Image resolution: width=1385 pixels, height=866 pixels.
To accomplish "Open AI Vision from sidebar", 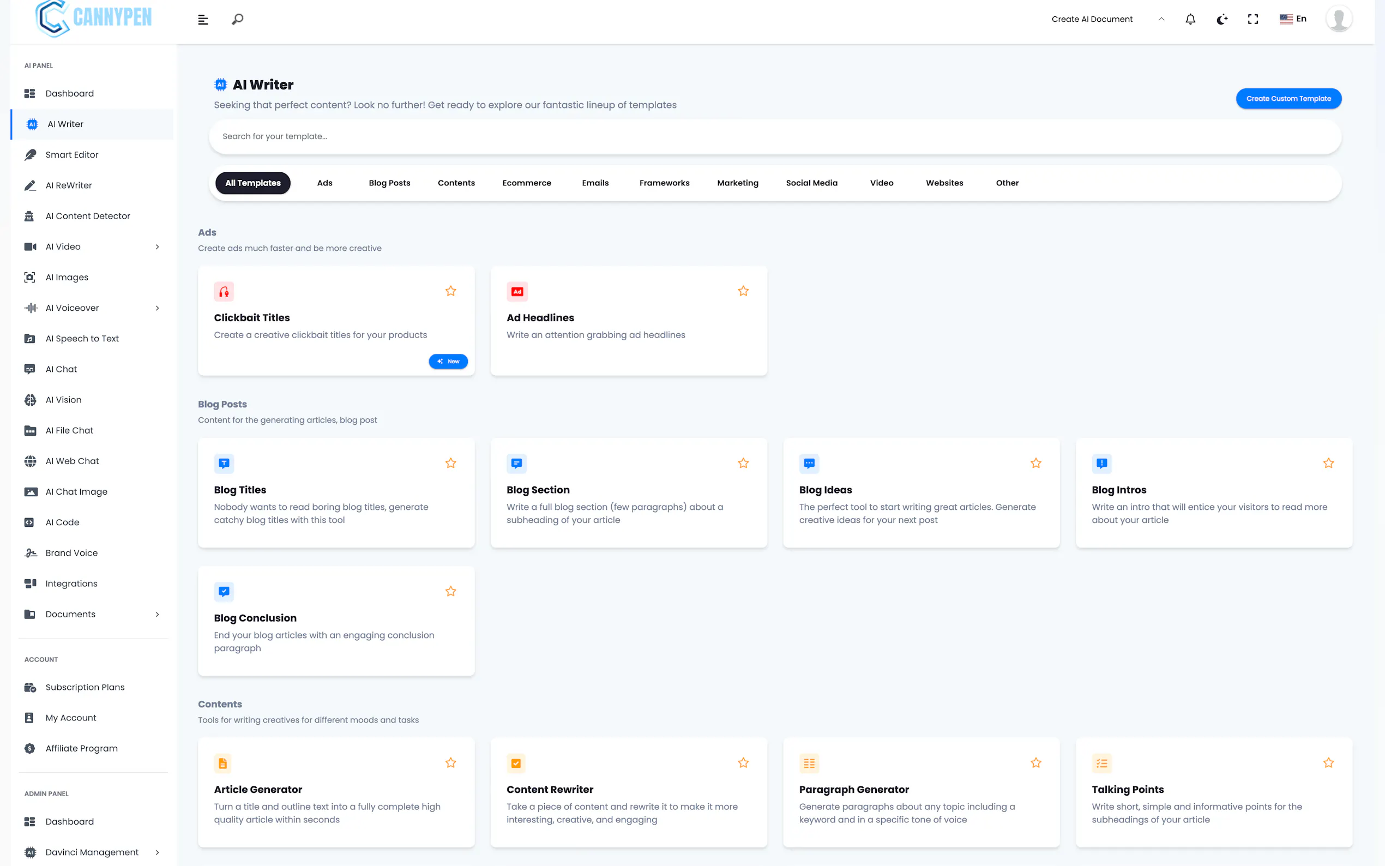I will click(x=63, y=400).
